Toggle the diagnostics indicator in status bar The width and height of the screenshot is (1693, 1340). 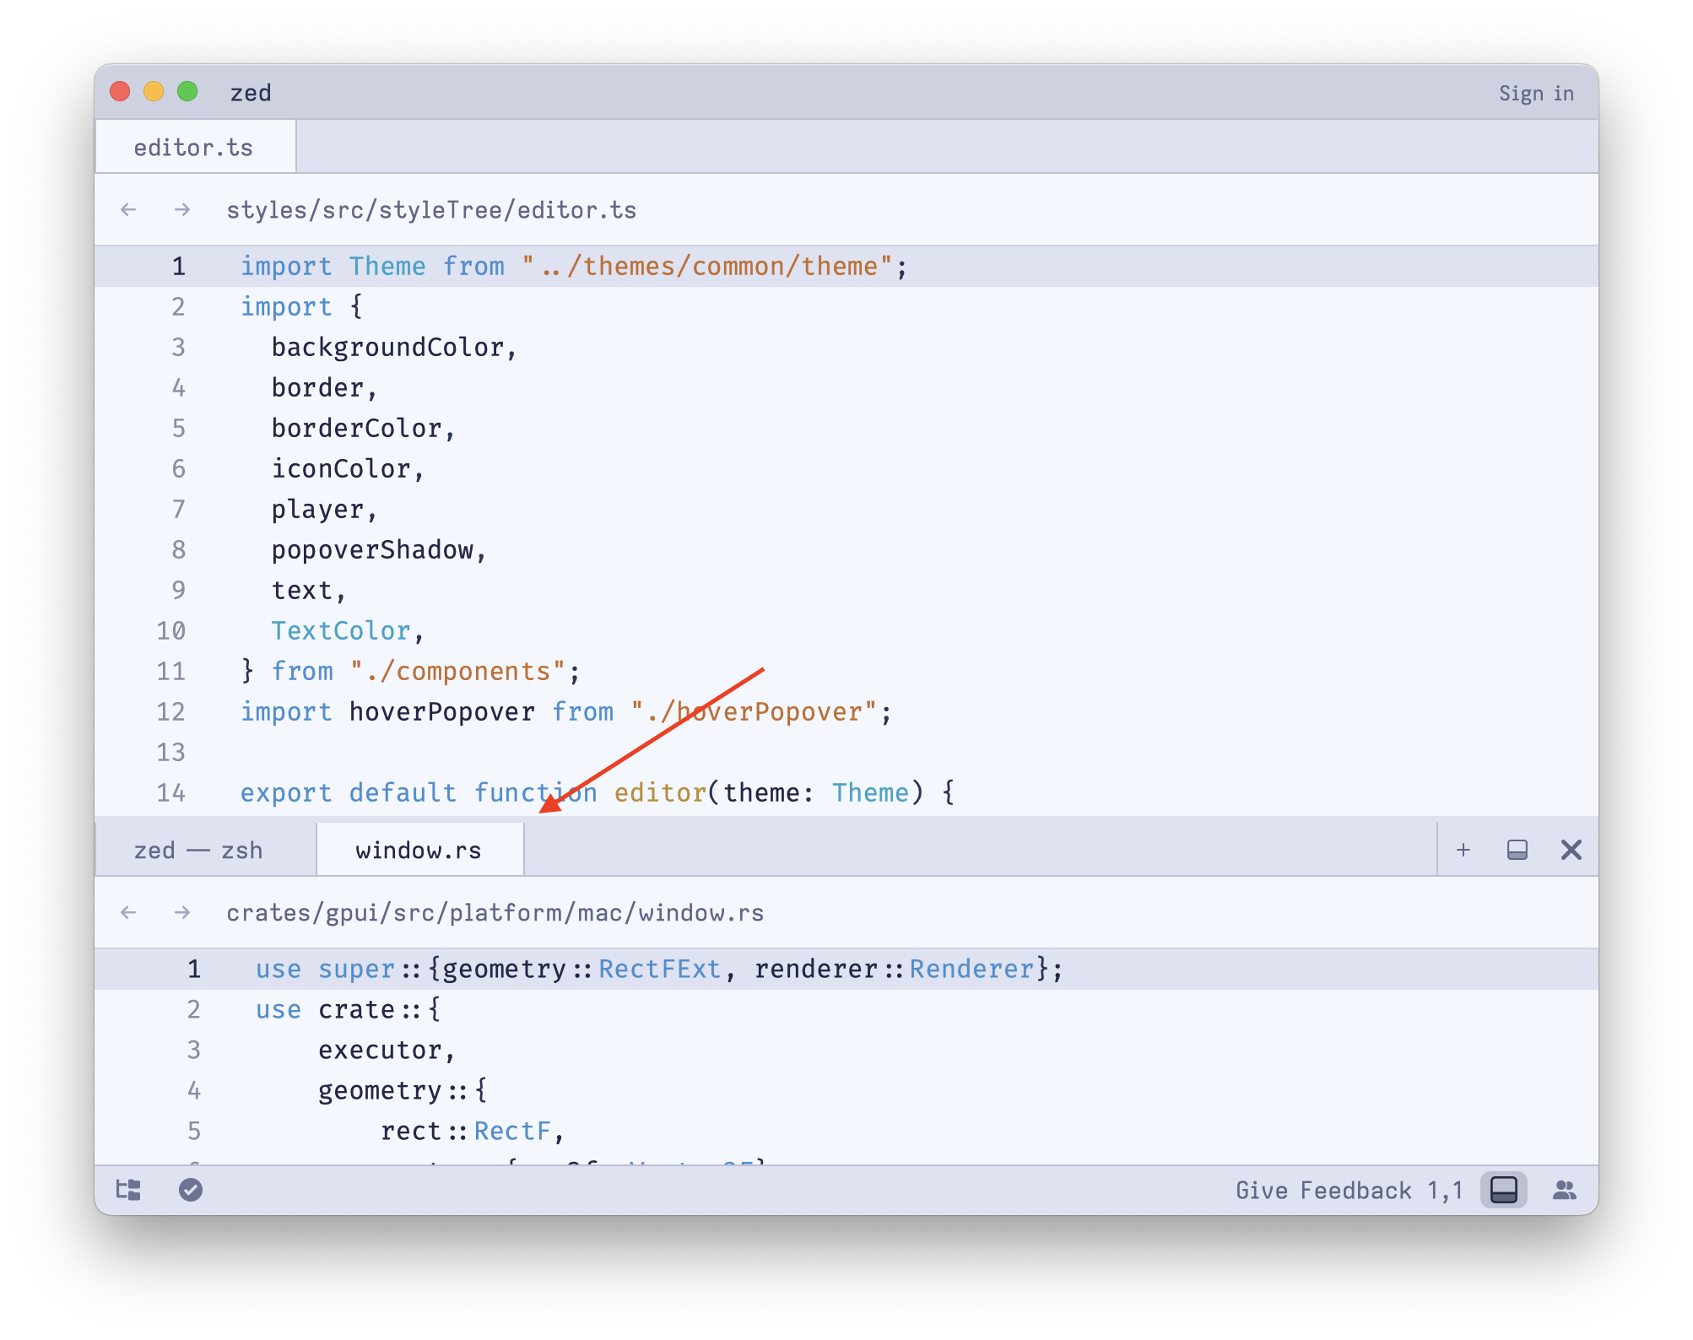(189, 1190)
